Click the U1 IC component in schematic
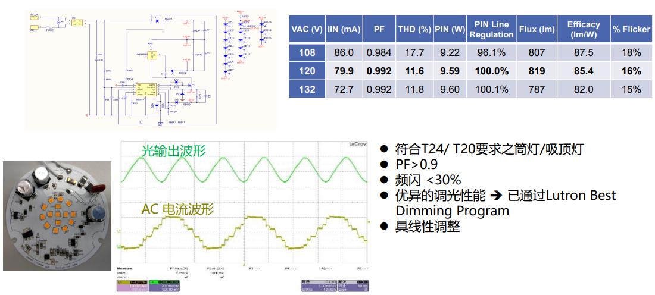Viewport: 655px width, 295px height. click(x=153, y=55)
